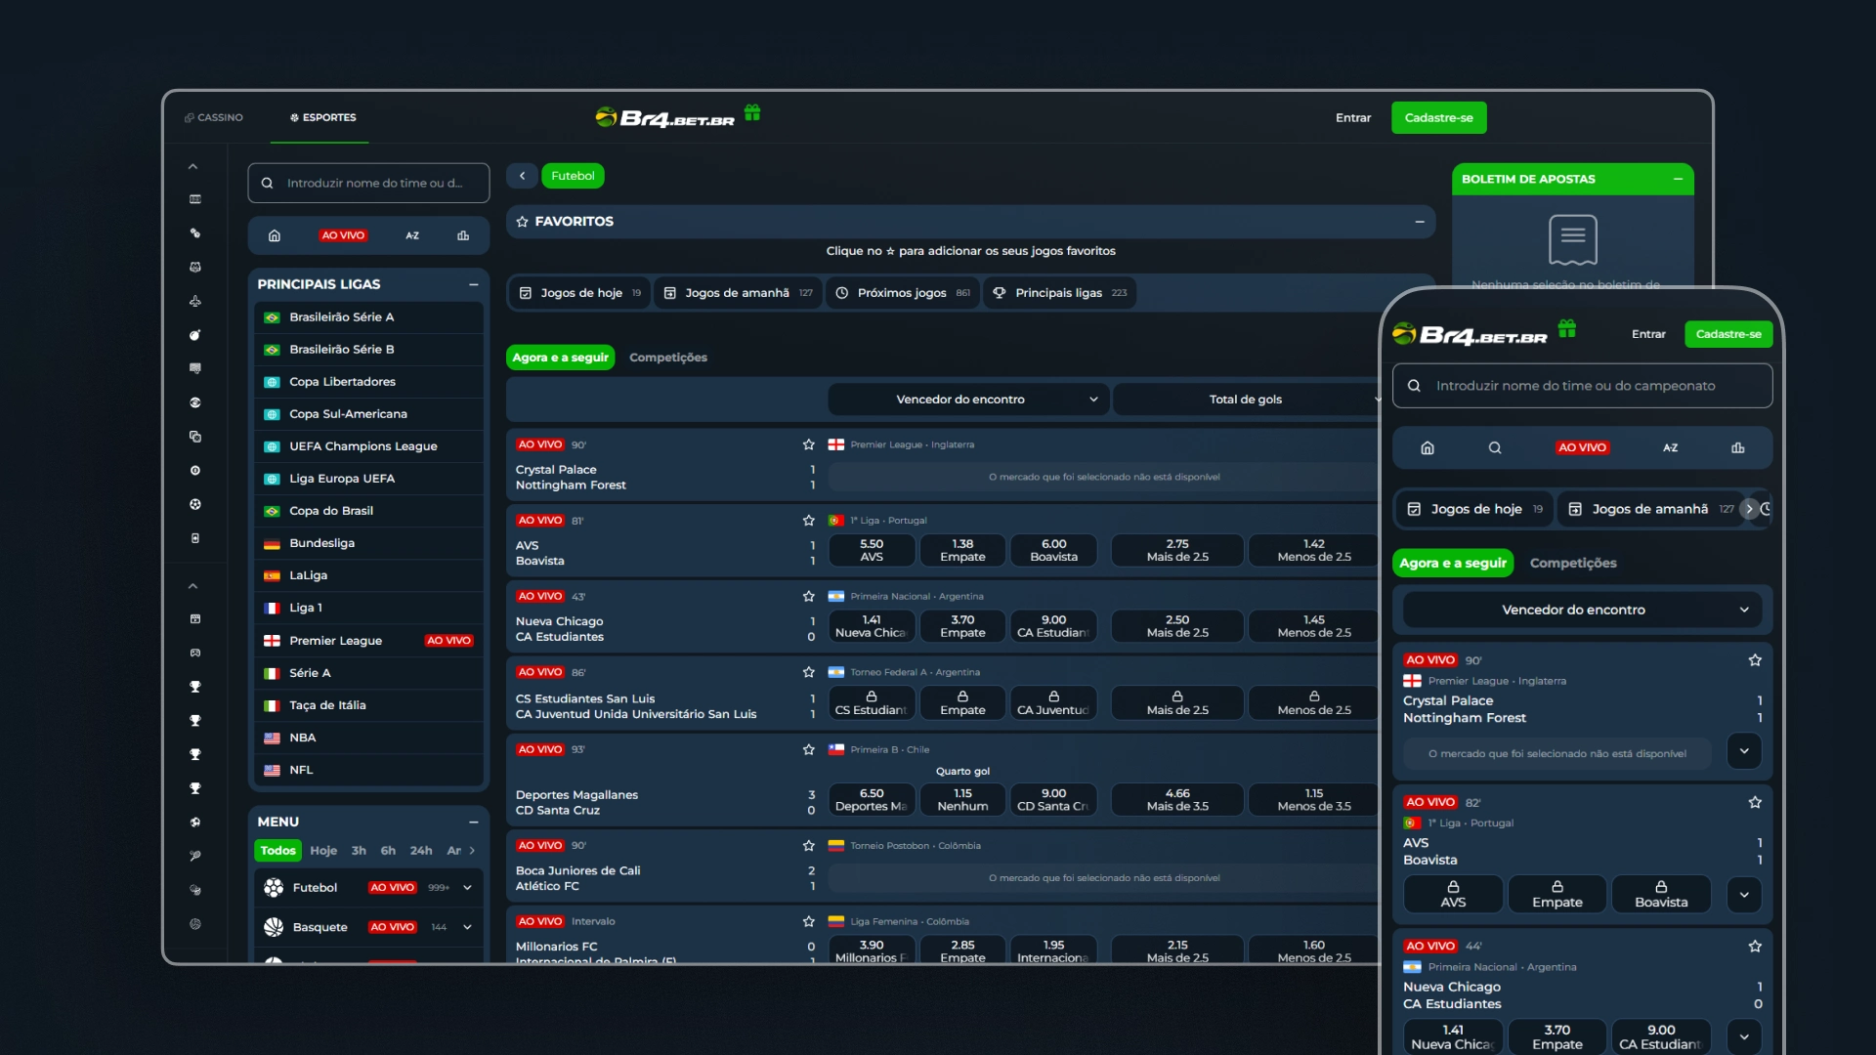Expand the Futebol menu item chevron
The height and width of the screenshot is (1055, 1876).
click(x=468, y=888)
